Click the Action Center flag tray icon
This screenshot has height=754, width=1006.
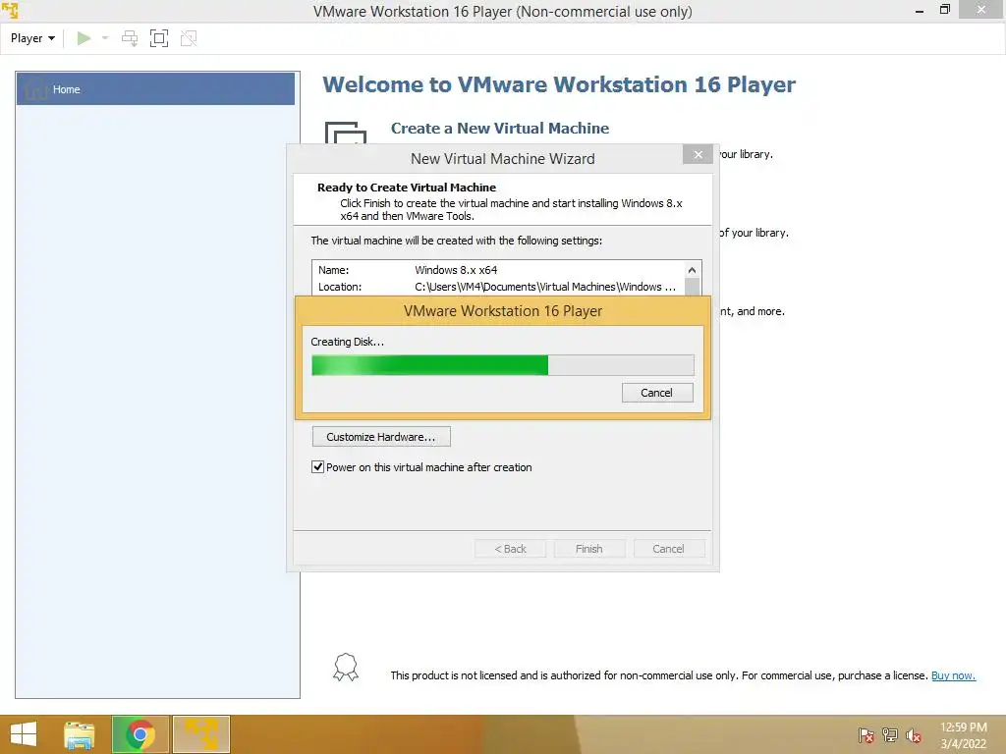point(866,735)
